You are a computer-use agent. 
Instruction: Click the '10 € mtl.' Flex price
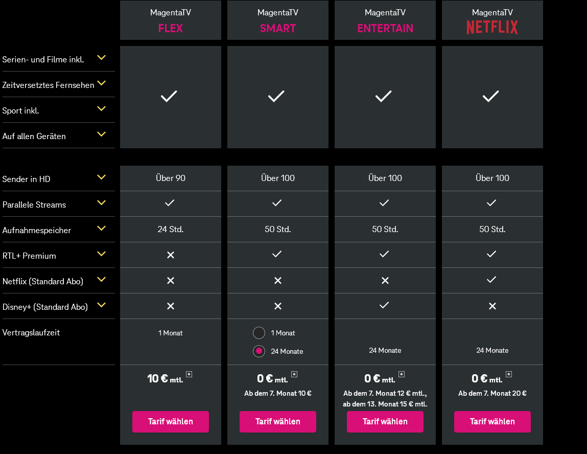(x=165, y=379)
